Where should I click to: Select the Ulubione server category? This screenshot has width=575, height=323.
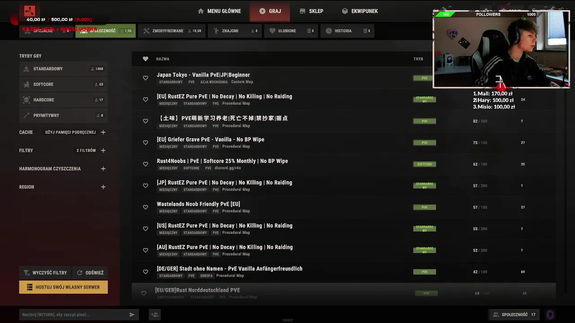[x=291, y=31]
